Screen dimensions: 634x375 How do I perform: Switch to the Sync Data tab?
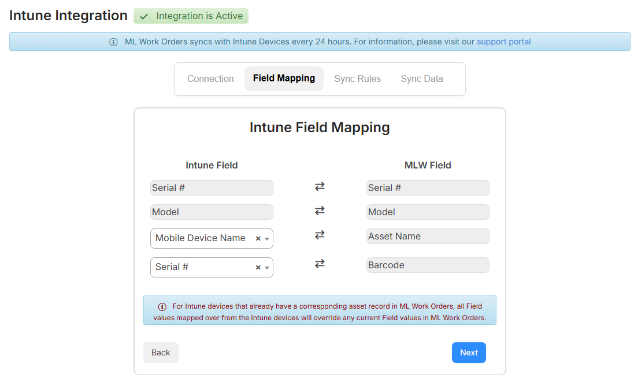pyautogui.click(x=422, y=78)
